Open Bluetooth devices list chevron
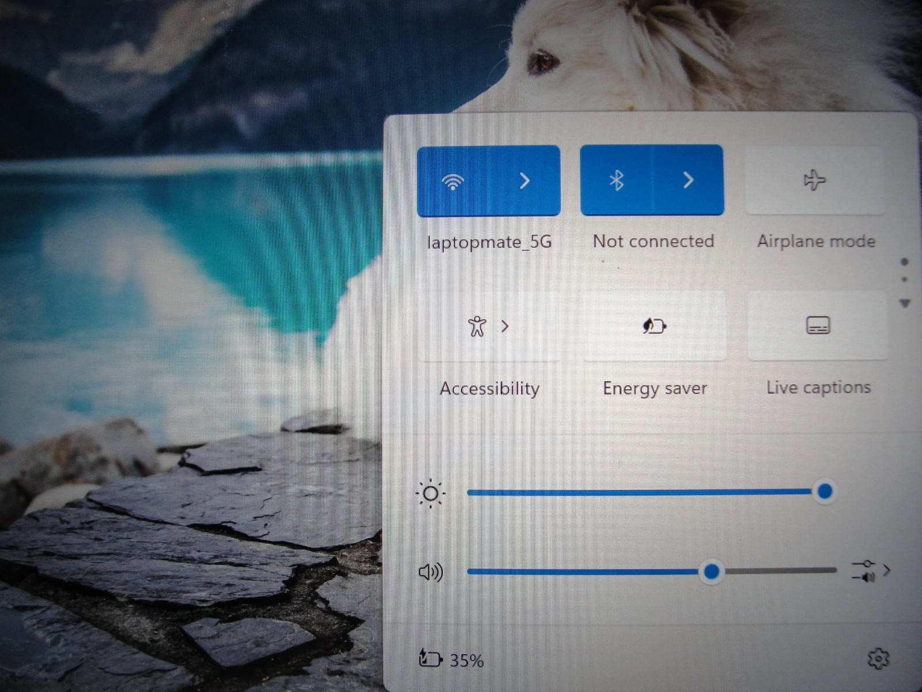The width and height of the screenshot is (922, 692). (x=688, y=180)
